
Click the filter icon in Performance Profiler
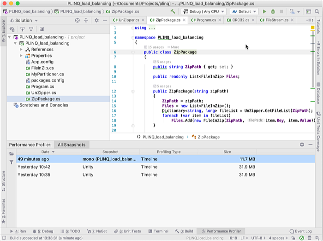(12, 162)
